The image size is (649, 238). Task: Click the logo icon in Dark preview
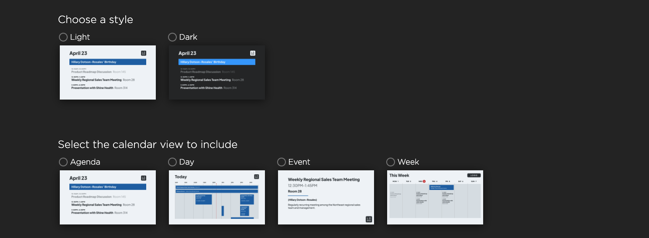(253, 53)
